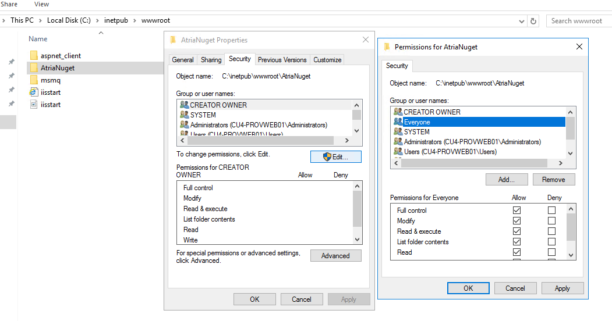Screen dimensions: 612x321
Task: Open the Share ribbon tab
Action: click(9, 4)
